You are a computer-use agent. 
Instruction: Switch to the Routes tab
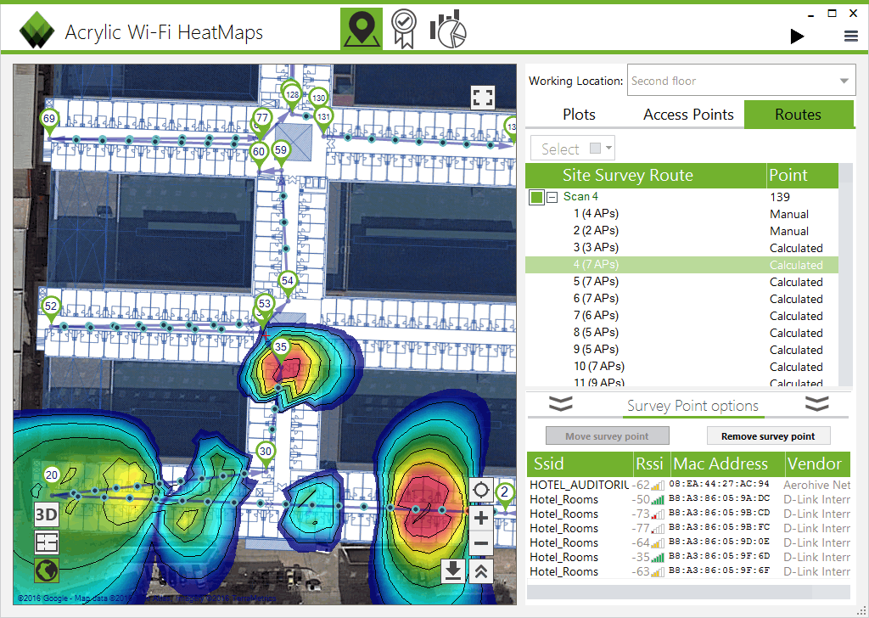pyautogui.click(x=798, y=115)
